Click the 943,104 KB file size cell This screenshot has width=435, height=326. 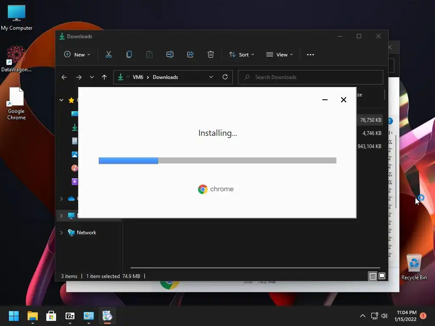[369, 146]
